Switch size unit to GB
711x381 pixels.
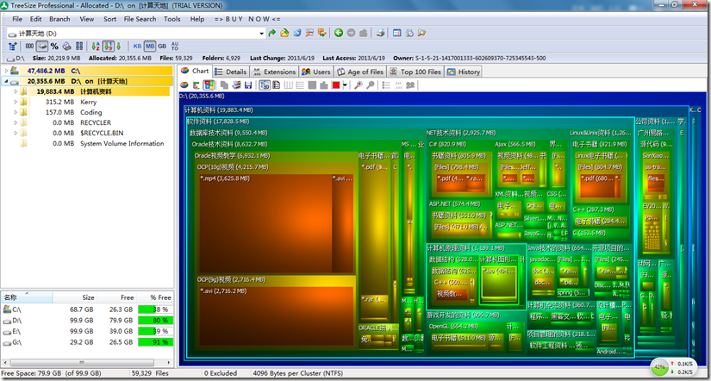point(162,46)
